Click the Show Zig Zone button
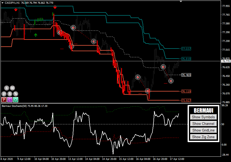The width and height of the screenshot is (231, 162). pyautogui.click(x=203, y=137)
